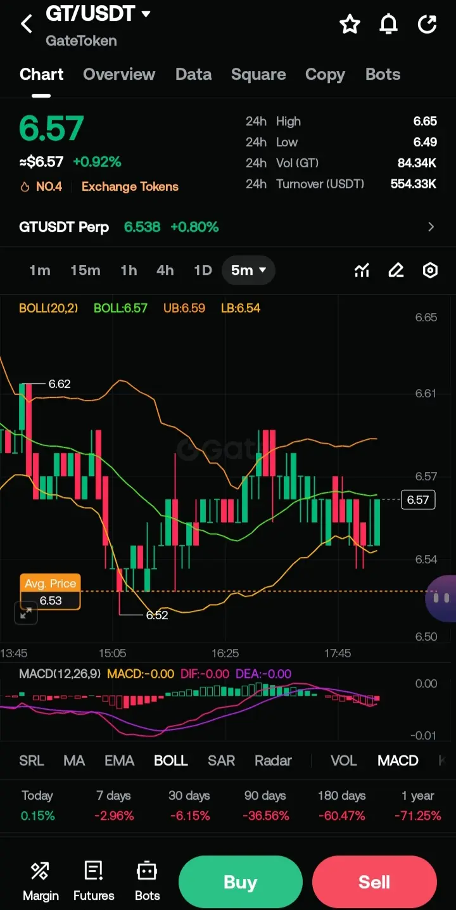Toggle the MACD sub-indicator

pos(398,760)
